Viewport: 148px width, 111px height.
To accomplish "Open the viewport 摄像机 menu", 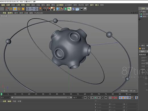I will tap(10, 13).
